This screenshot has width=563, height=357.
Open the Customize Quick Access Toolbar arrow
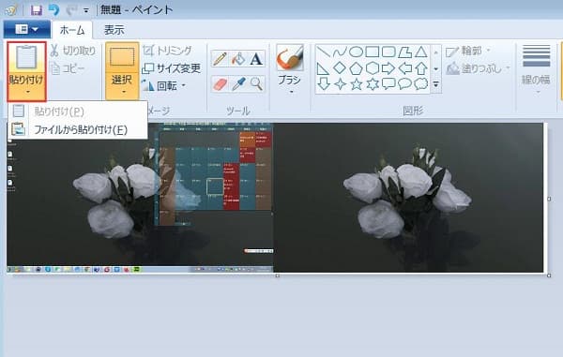86,10
